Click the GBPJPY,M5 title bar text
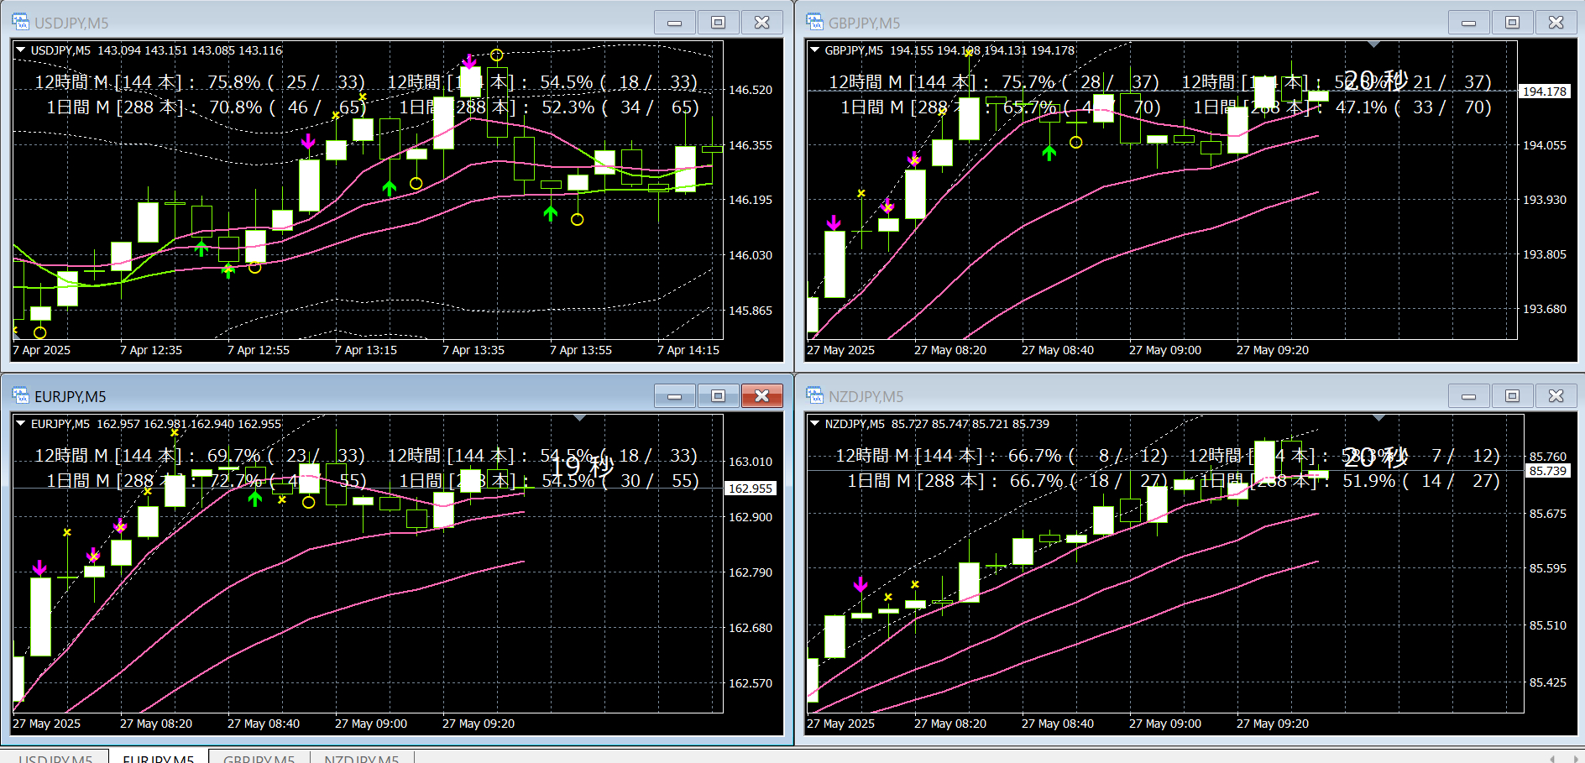 865,24
